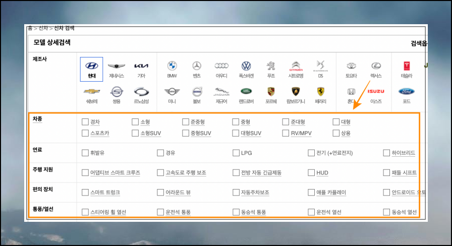Screen dimensions: 452x246
Task: Tick the 애플 카플레이 option
Action: tap(311, 192)
